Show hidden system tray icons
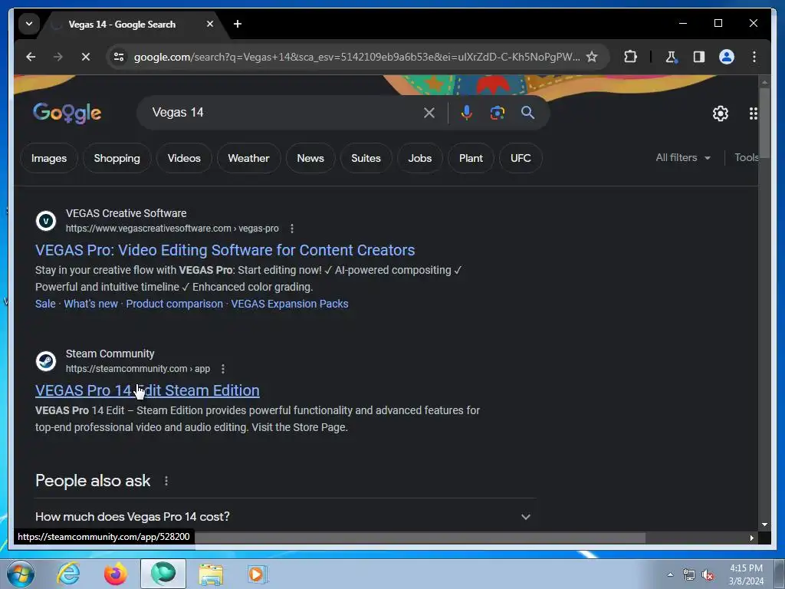 coord(670,574)
